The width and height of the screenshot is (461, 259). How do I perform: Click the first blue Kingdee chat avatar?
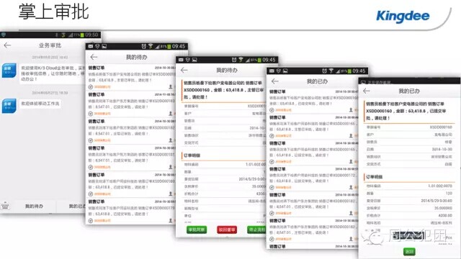(9, 71)
